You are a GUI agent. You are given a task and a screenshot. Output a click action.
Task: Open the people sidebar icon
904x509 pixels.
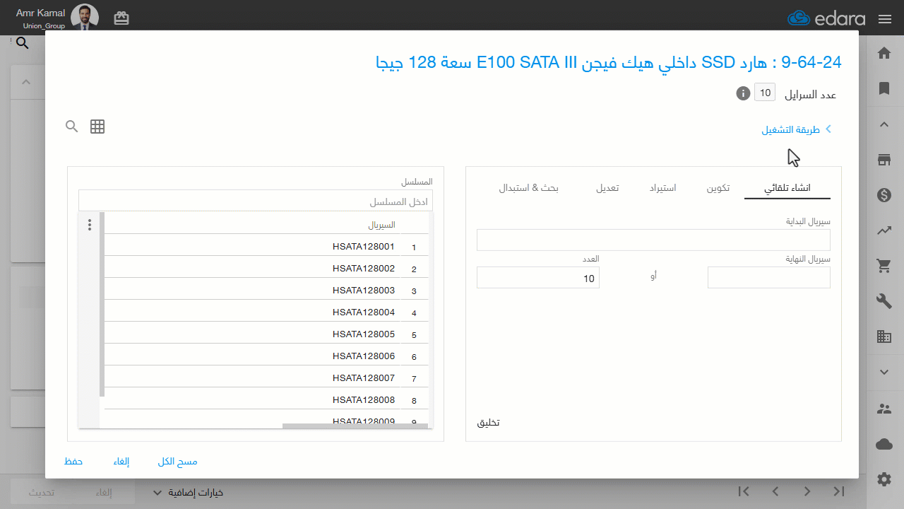[884, 409]
